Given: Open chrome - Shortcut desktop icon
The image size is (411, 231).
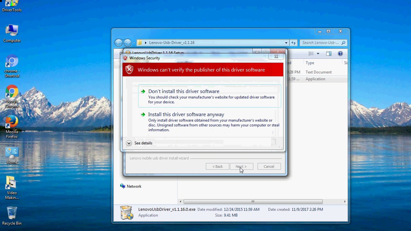Looking at the screenshot, I should (x=12, y=67).
